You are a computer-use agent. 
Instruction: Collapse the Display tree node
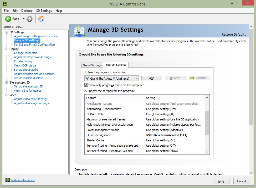7,49
